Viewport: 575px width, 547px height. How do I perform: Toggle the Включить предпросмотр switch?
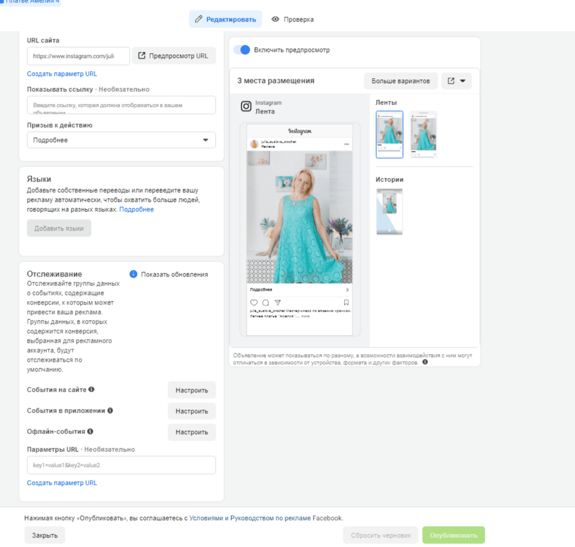tap(242, 50)
